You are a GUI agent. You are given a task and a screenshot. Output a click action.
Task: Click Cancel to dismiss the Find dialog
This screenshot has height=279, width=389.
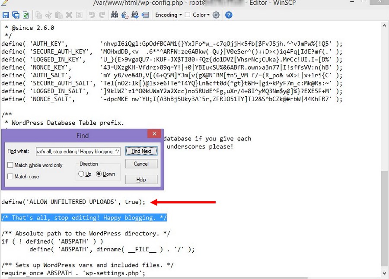coord(141,164)
